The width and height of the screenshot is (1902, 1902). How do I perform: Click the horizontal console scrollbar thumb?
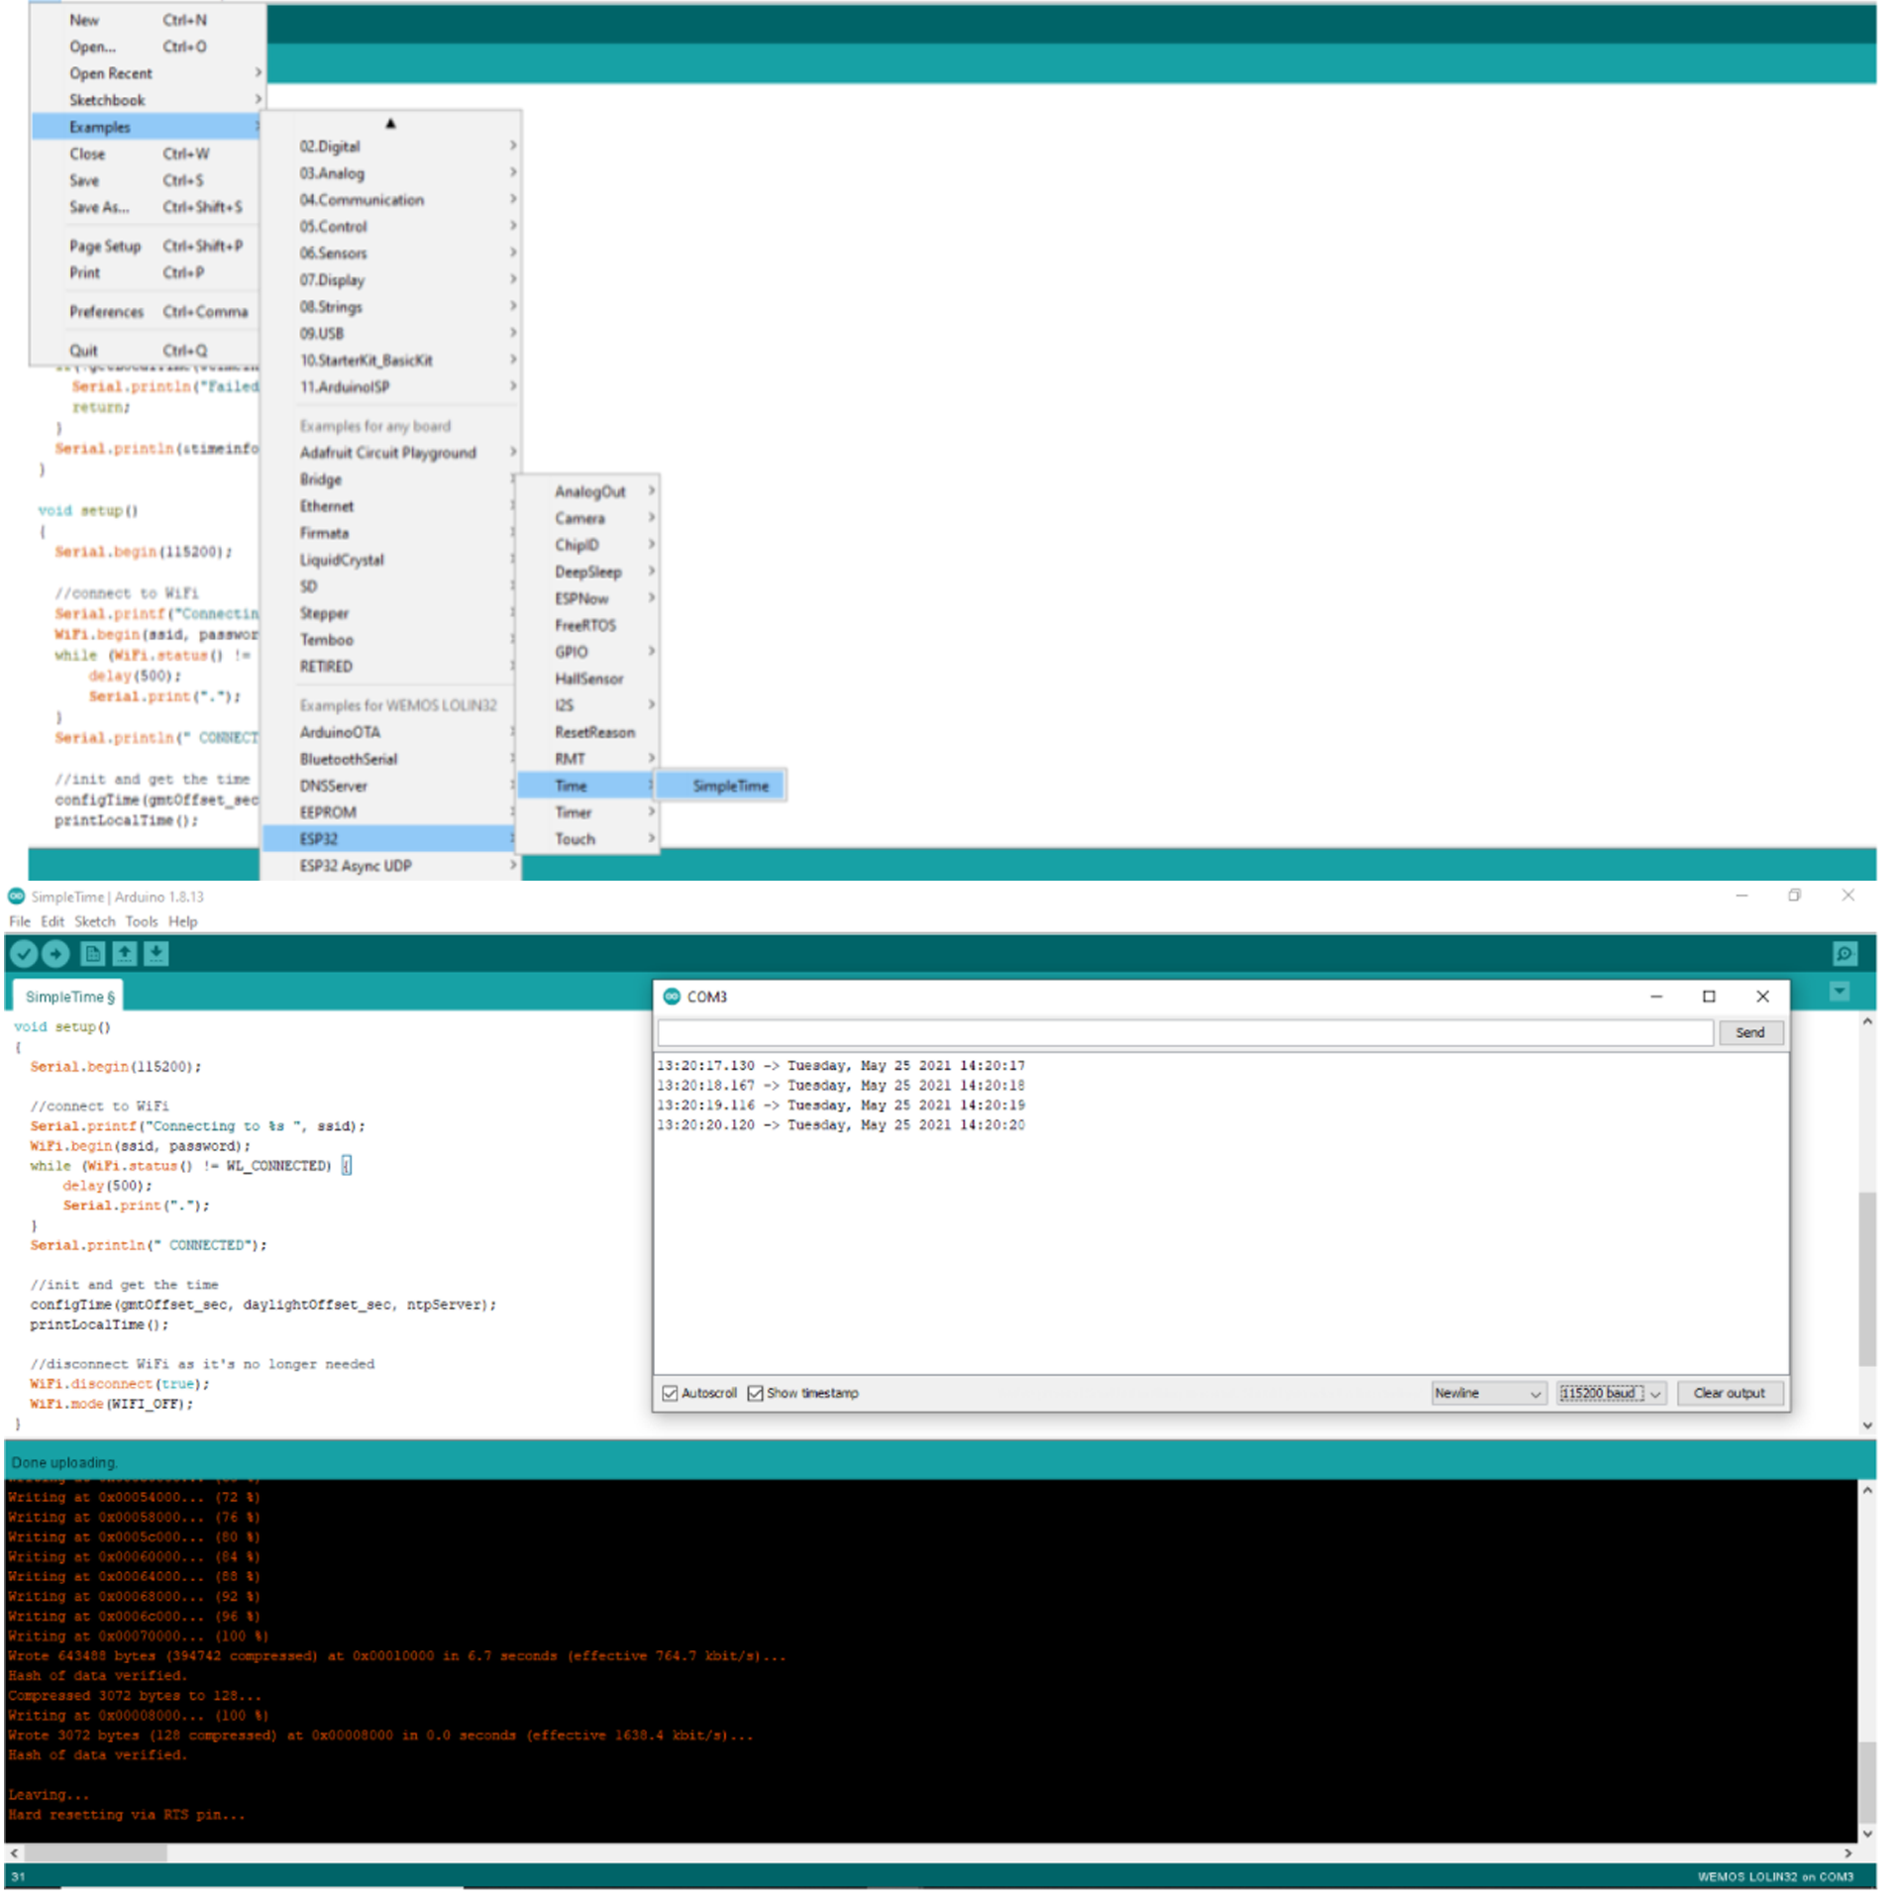click(x=95, y=1852)
